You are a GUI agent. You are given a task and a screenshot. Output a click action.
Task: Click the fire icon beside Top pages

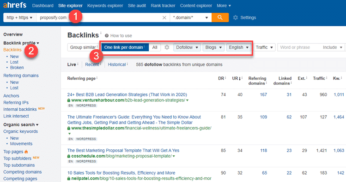point(26,152)
